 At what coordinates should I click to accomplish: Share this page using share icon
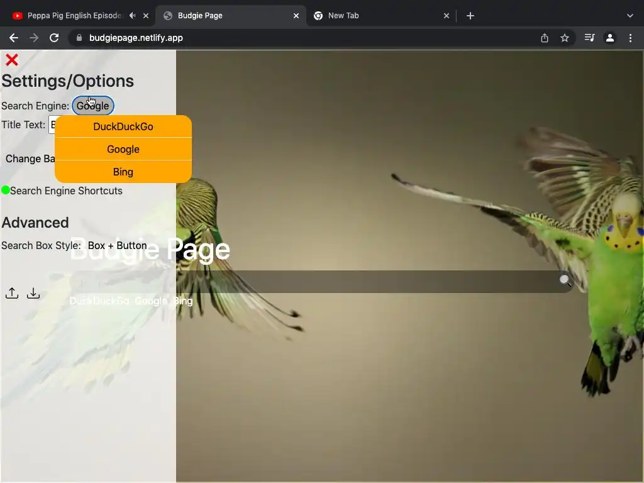tap(545, 38)
